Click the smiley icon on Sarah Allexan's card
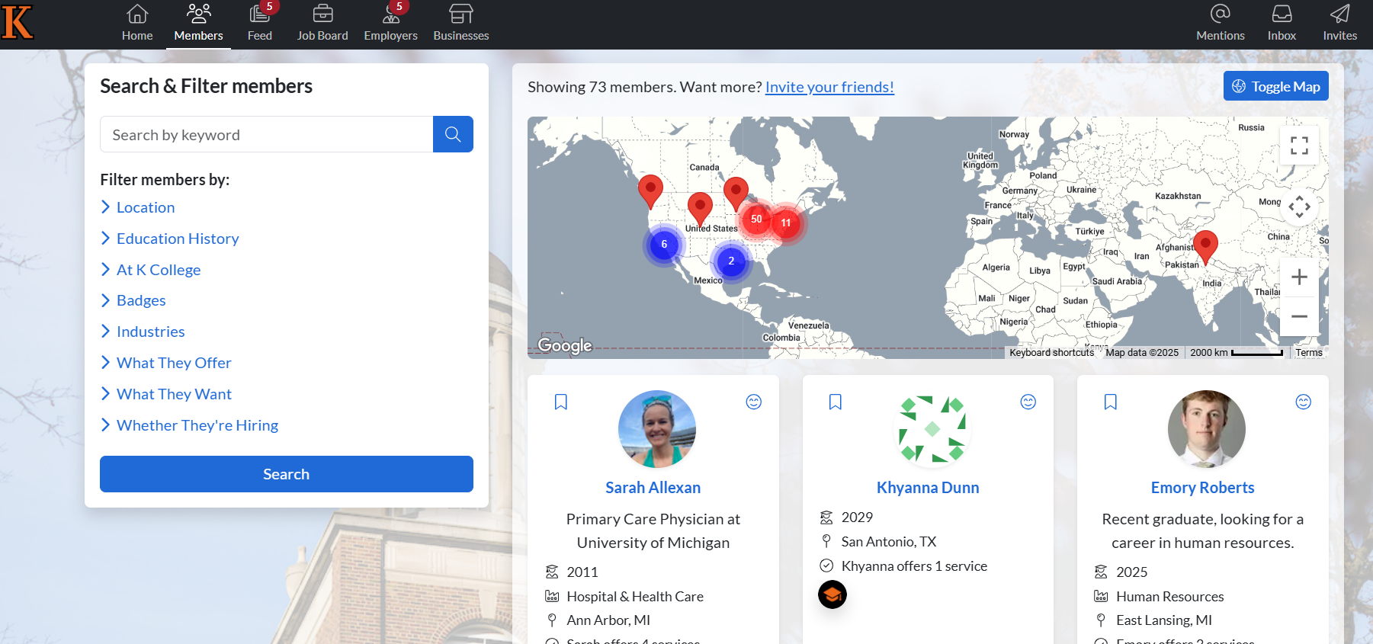The width and height of the screenshot is (1373, 644). (x=754, y=402)
